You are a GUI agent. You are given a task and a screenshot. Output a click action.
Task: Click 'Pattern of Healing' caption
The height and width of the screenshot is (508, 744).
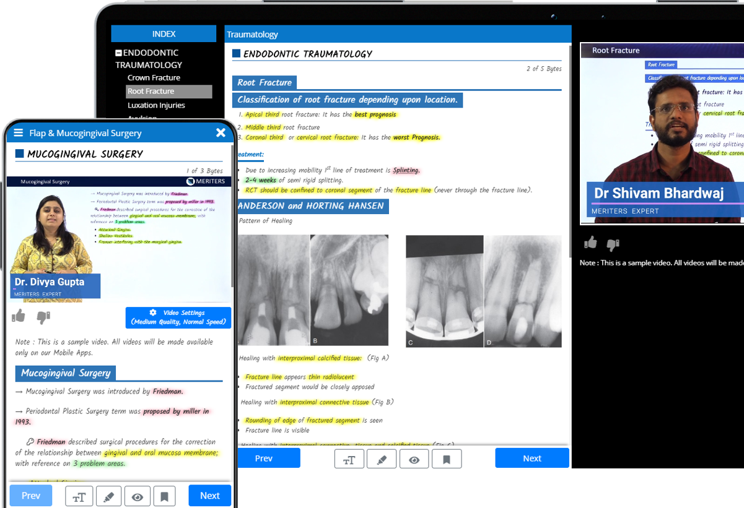266,221
